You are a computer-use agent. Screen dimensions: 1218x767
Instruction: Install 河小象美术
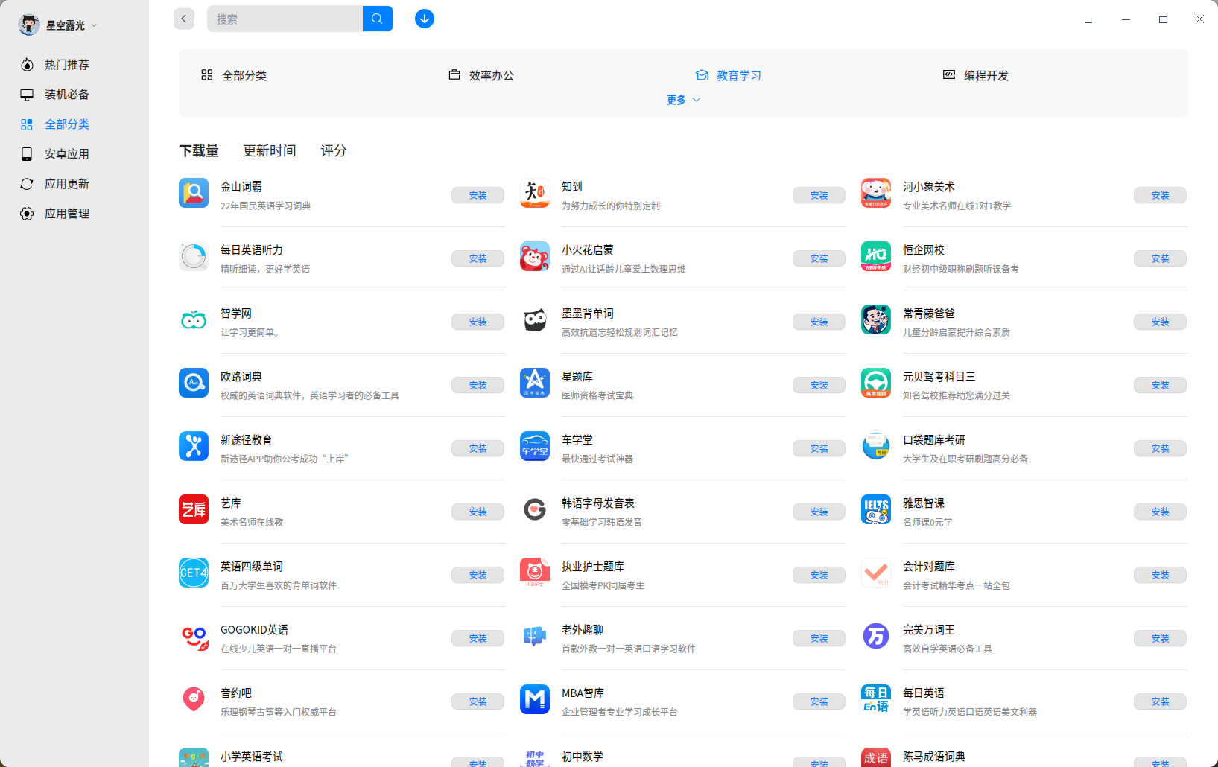point(1161,195)
